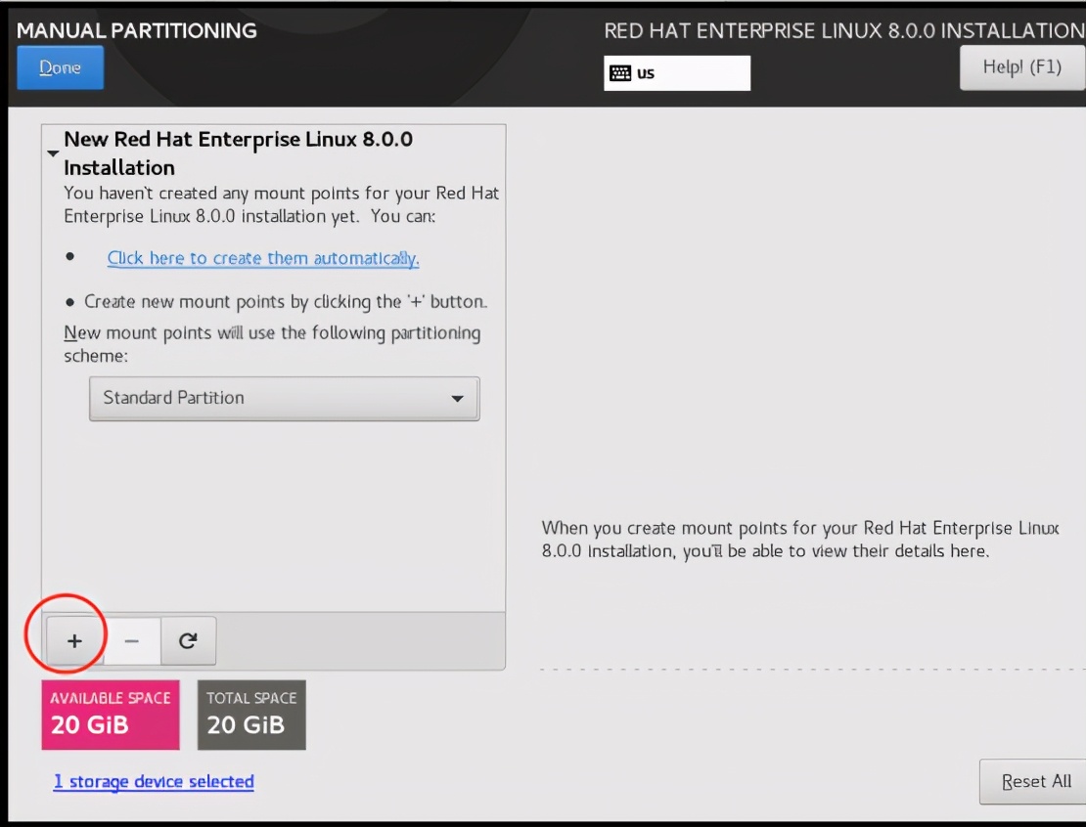
Task: Click the minus remove mount point button
Action: 132,641
